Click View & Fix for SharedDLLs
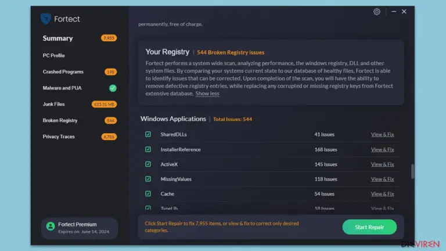This screenshot has width=446, height=251. click(x=382, y=134)
